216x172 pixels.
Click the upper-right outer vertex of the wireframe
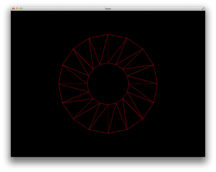coord(143,49)
